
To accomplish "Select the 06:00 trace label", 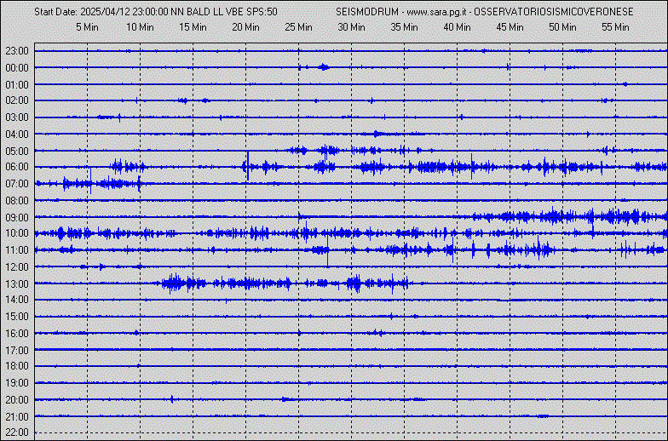I will [17, 167].
